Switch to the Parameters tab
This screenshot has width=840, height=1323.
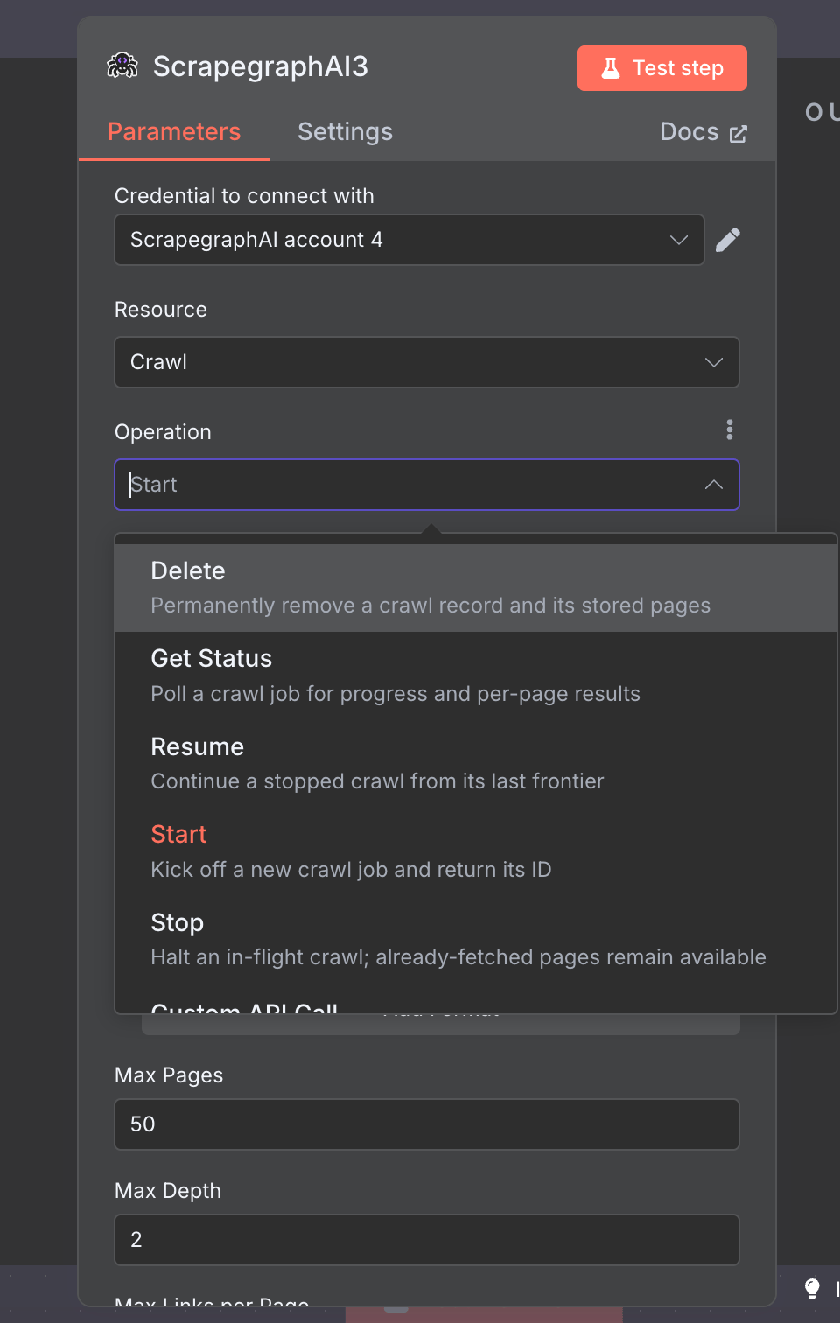pos(174,131)
